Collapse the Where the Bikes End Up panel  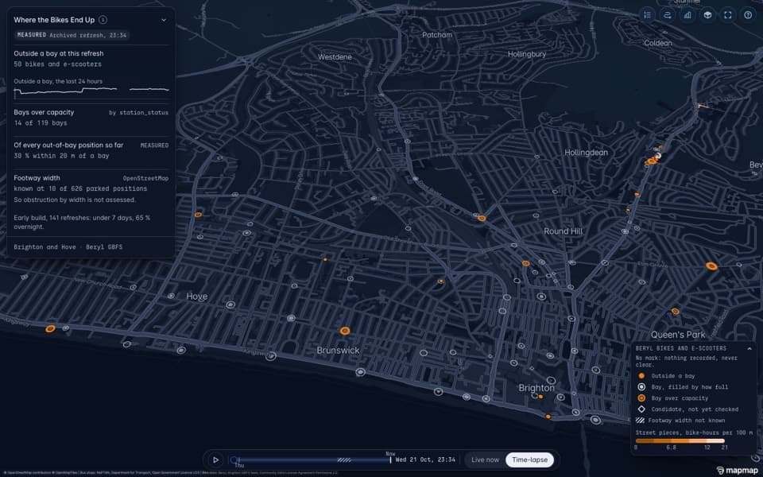[x=164, y=20]
